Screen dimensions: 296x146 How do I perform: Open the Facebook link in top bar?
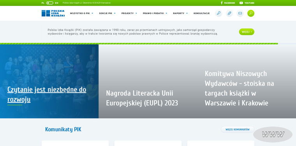click(228, 3)
